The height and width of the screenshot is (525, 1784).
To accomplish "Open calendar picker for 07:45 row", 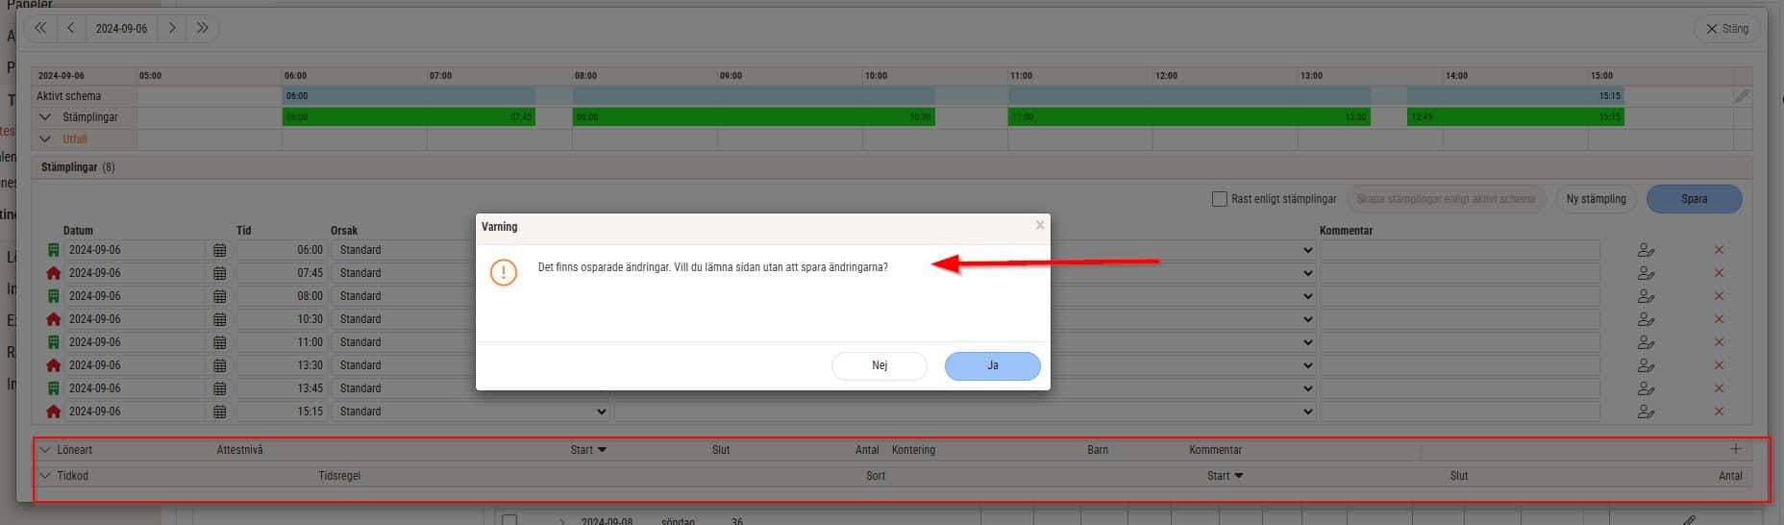I will (219, 273).
